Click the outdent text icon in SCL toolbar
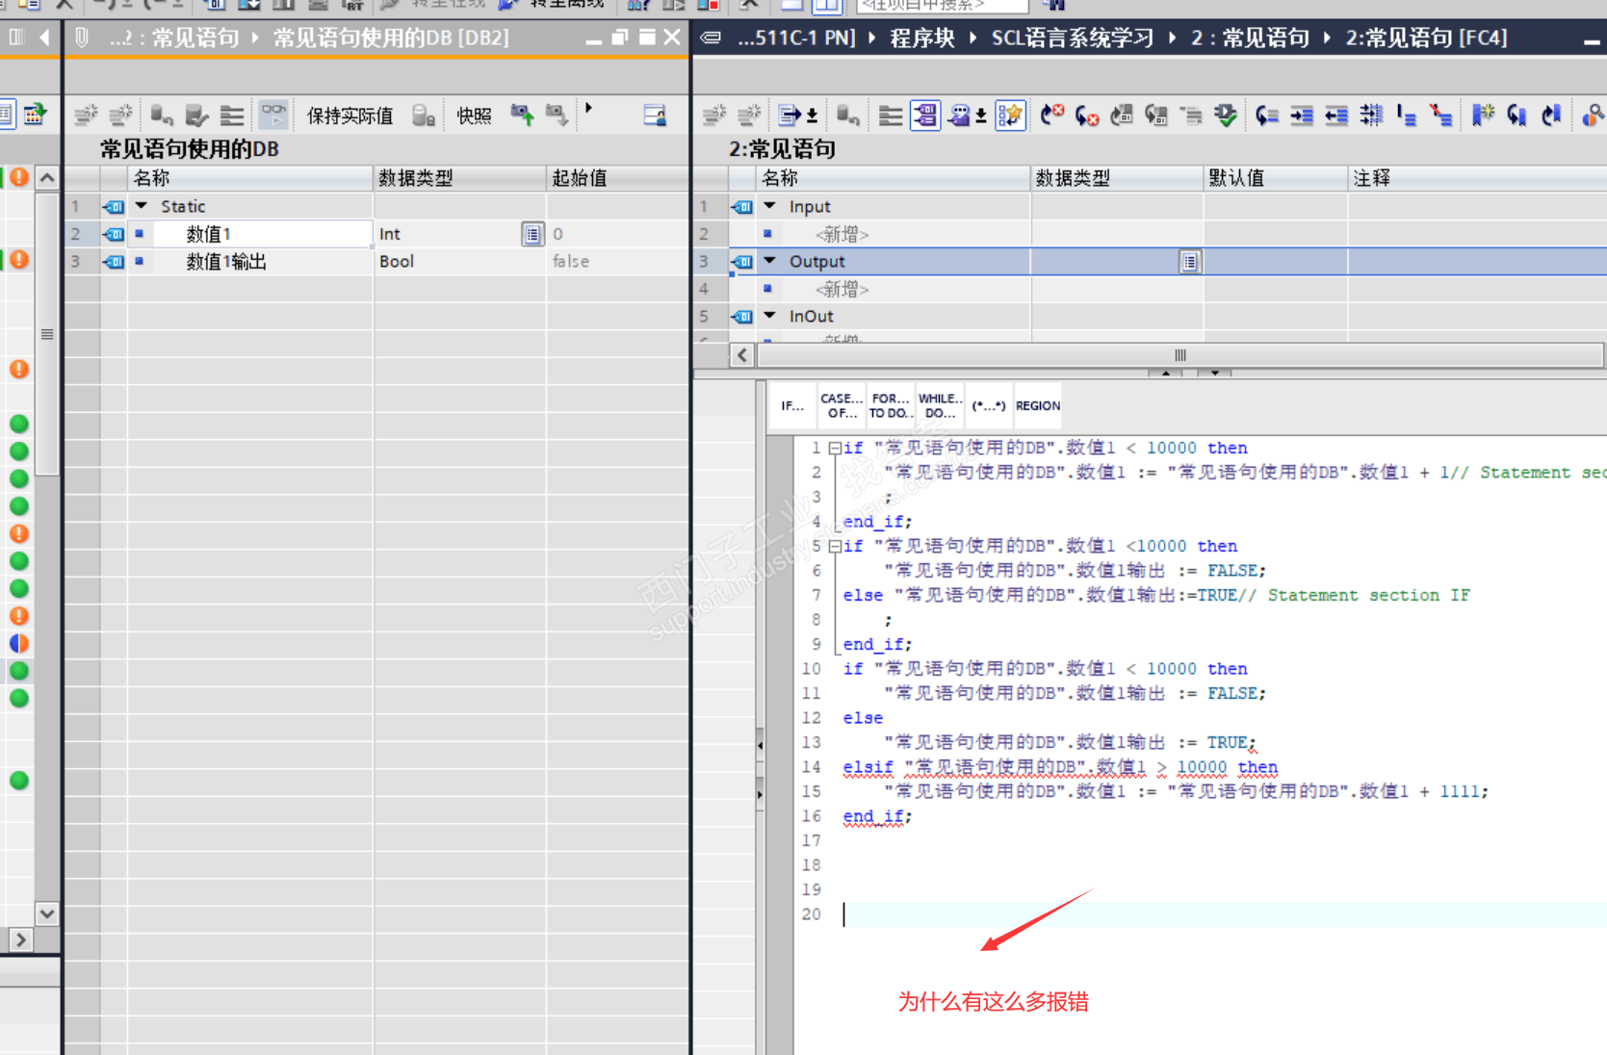 tap(1336, 116)
